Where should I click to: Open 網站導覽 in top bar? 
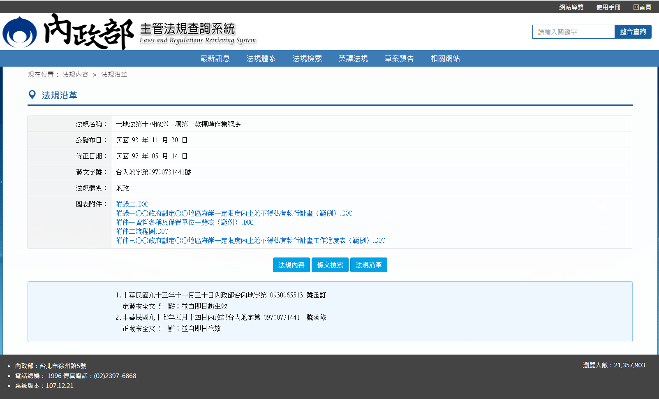(571, 7)
